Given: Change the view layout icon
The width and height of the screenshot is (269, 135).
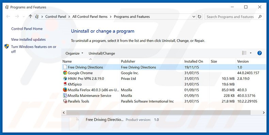Looking at the screenshot, I should 244,53.
